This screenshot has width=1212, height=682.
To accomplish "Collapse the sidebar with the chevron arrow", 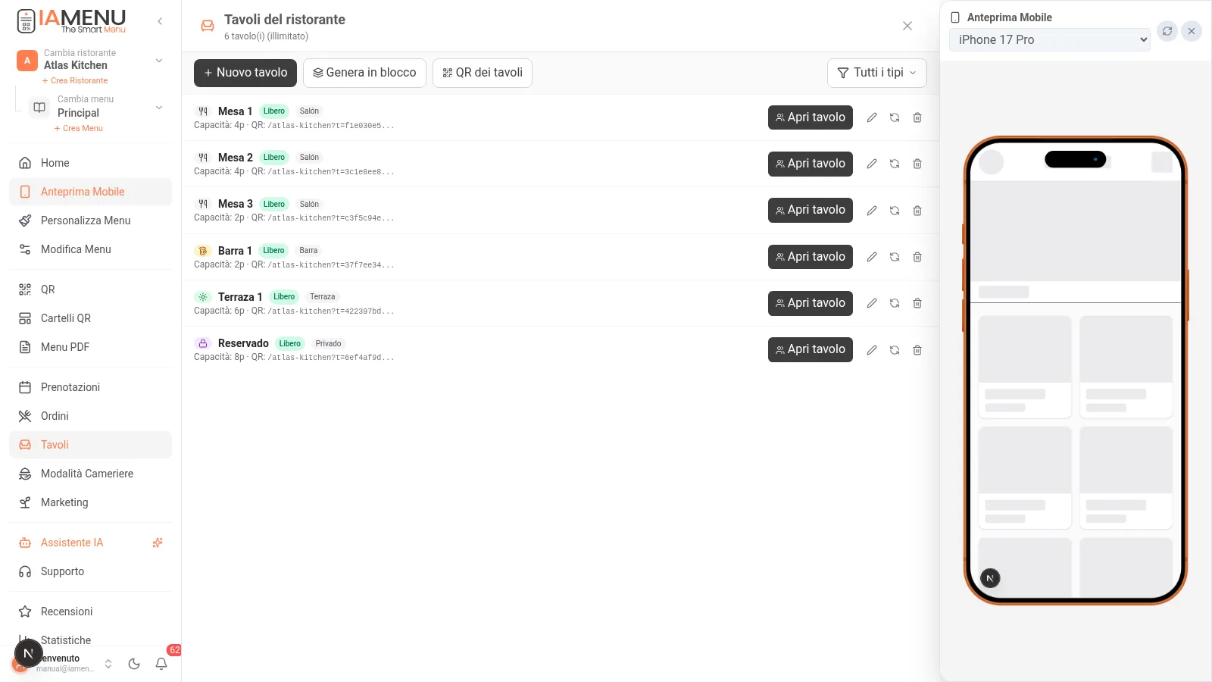I will click(160, 21).
